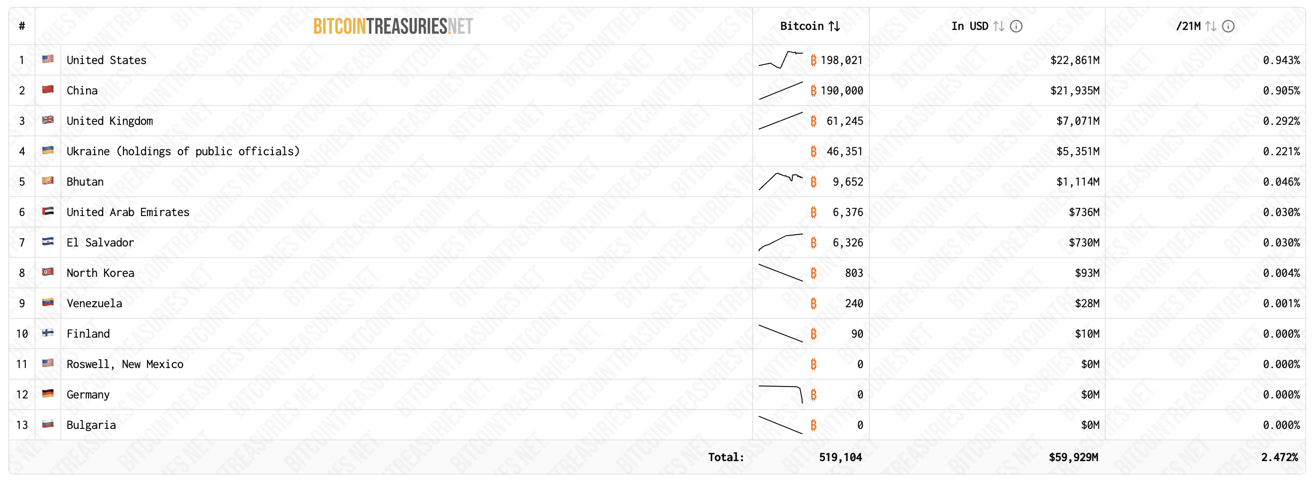Click the /21M info icon
The image size is (1315, 480).
pos(1228,26)
